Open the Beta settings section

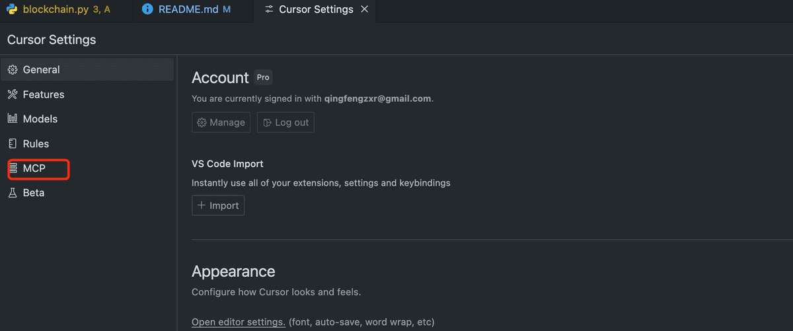[87, 193]
